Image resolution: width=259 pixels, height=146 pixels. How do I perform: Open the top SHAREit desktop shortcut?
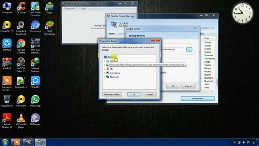pos(7,45)
